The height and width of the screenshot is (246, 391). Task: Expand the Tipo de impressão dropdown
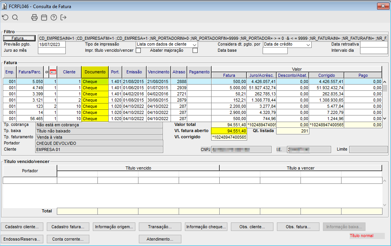pos(195,45)
